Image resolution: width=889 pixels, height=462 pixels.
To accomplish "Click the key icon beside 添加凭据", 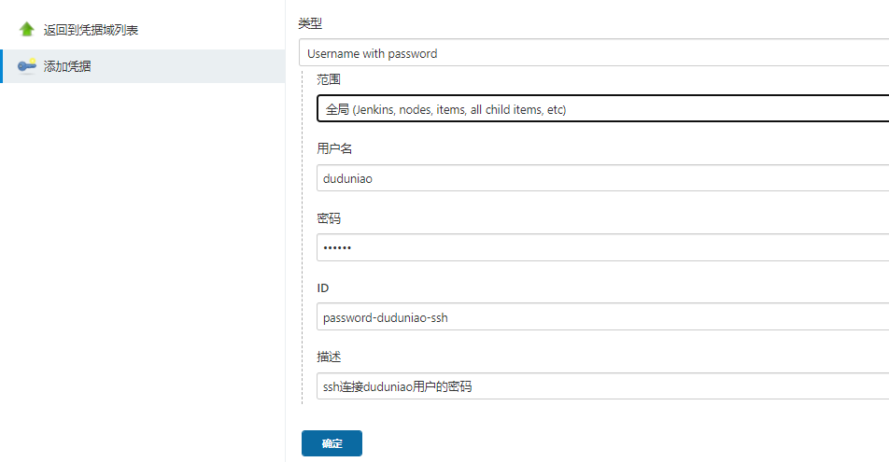I will [x=26, y=66].
